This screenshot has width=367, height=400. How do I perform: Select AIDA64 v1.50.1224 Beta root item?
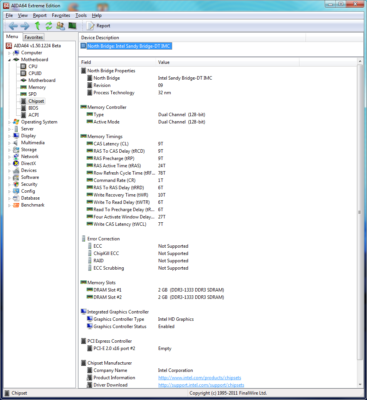37,46
